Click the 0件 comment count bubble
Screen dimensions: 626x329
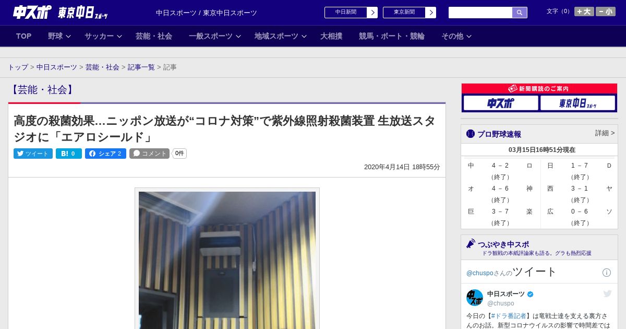[179, 154]
